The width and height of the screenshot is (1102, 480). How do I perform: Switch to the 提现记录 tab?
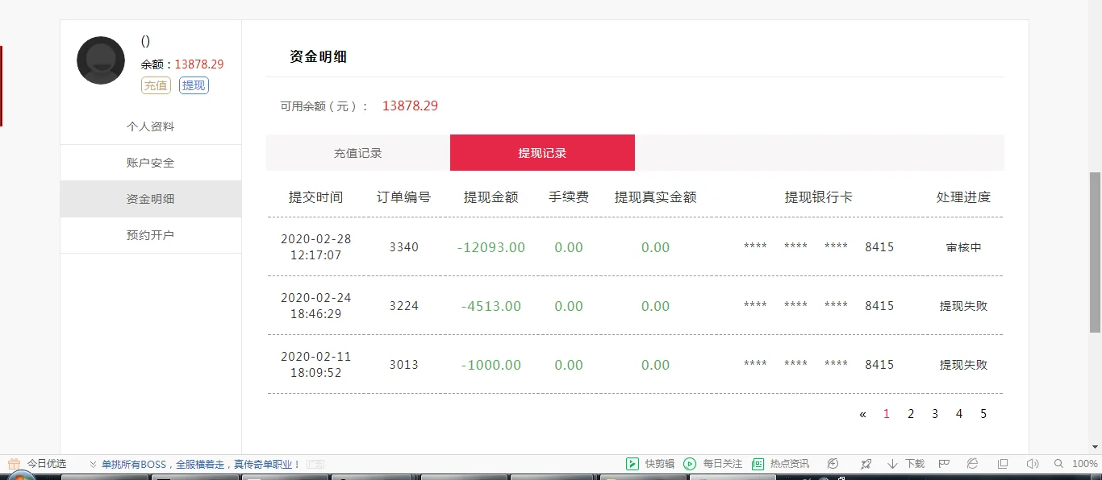[x=542, y=153]
